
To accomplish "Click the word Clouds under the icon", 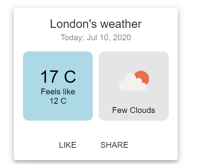I will pyautogui.click(x=143, y=110).
